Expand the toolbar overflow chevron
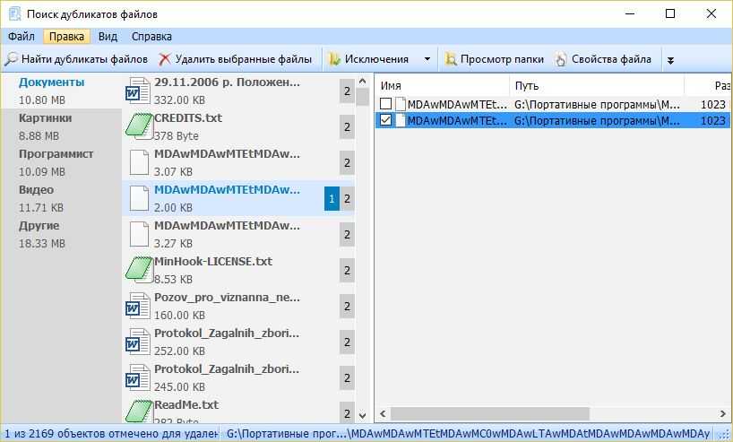733x442 pixels. pos(670,60)
